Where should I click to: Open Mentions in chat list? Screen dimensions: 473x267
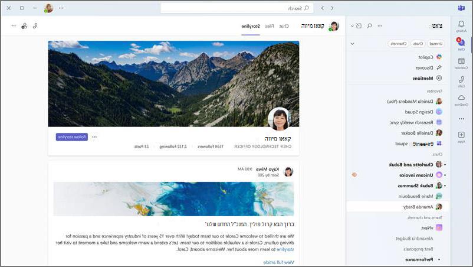pos(398,78)
